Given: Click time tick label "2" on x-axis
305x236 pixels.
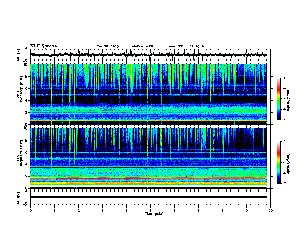Looking at the screenshot, I should point(79,211).
